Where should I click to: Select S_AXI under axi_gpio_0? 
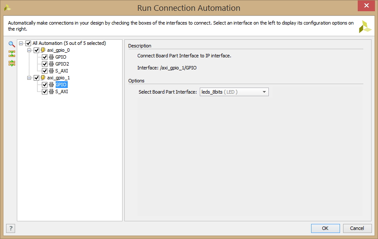click(61, 71)
